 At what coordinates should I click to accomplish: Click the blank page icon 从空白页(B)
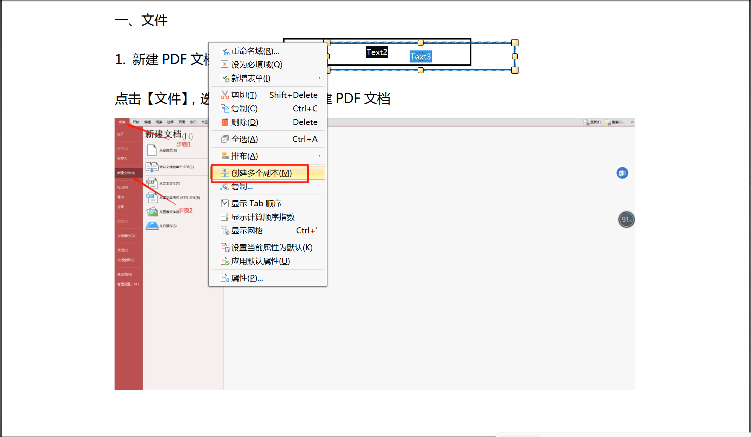pyautogui.click(x=151, y=150)
